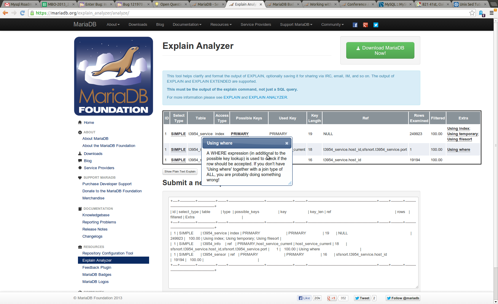498x304 pixels.
Task: Switch to the MariaDB Badges browser tab
Action: [x=282, y=4]
